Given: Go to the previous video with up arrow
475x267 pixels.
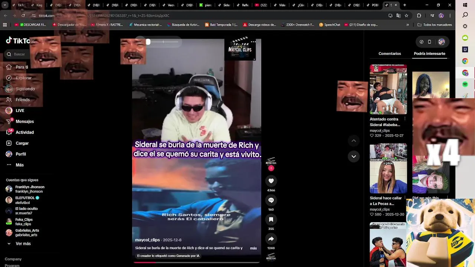Looking at the screenshot, I should (354, 141).
